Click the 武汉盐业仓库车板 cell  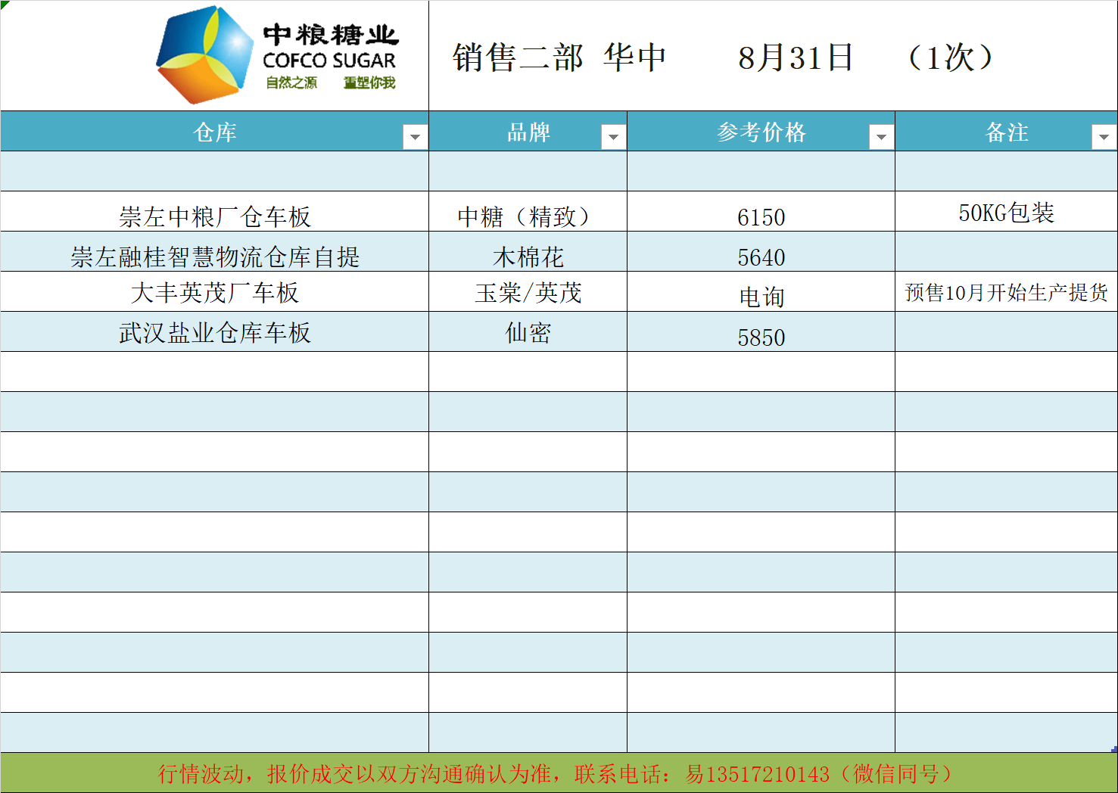(x=215, y=332)
